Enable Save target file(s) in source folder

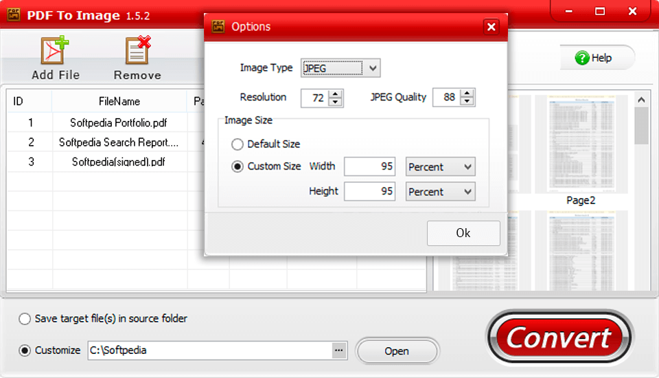click(x=25, y=319)
